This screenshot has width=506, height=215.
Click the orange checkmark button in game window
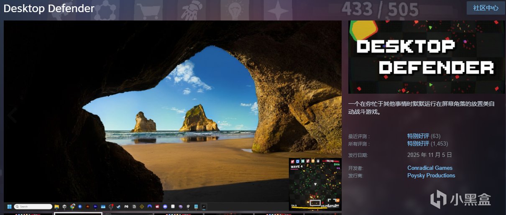click(x=338, y=200)
